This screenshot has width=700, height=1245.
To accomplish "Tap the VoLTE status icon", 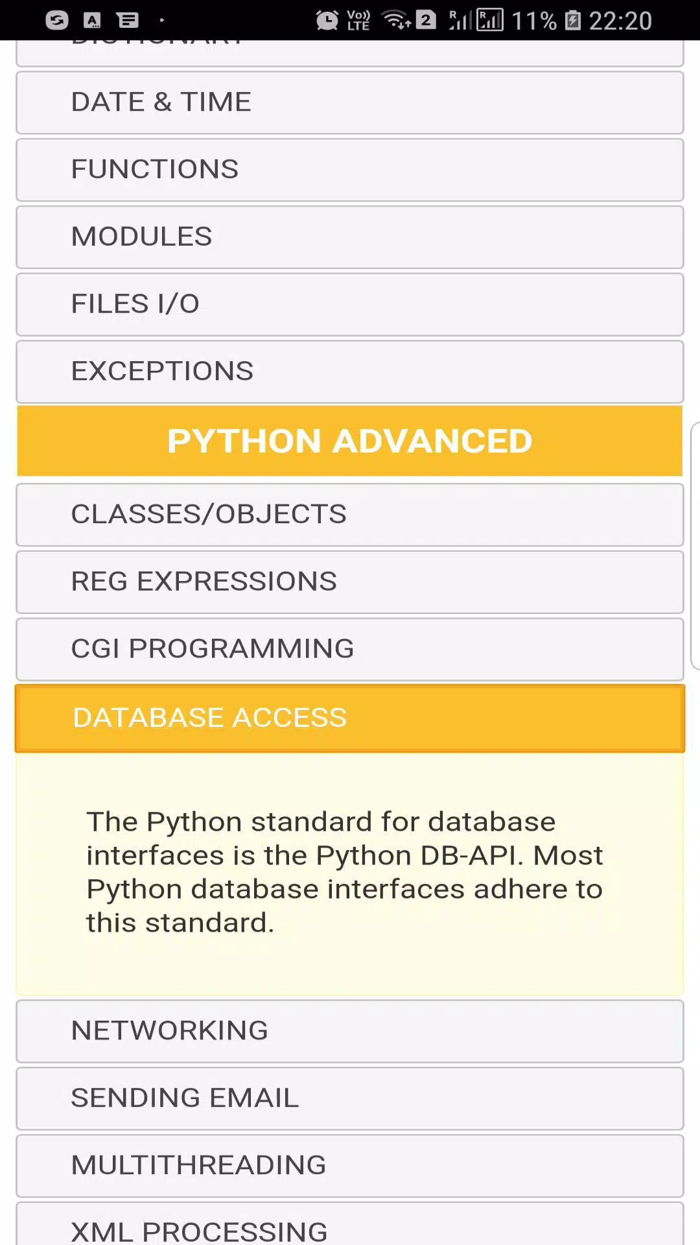I will pyautogui.click(x=358, y=21).
